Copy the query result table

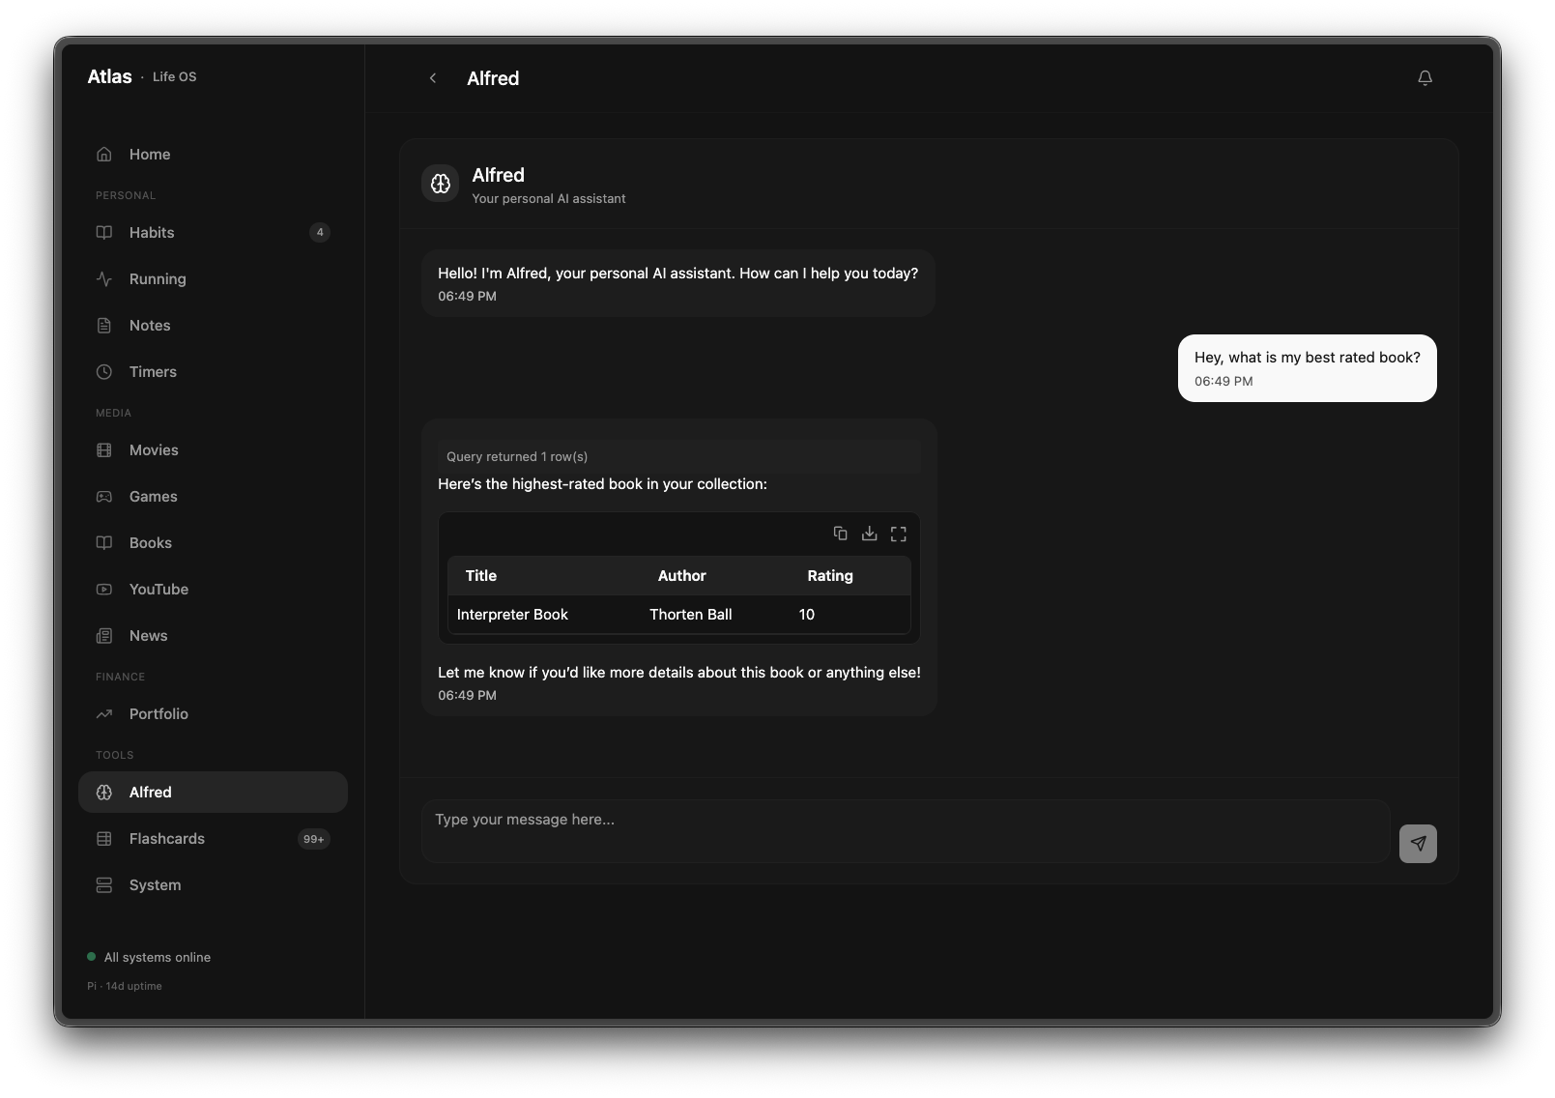point(840,534)
